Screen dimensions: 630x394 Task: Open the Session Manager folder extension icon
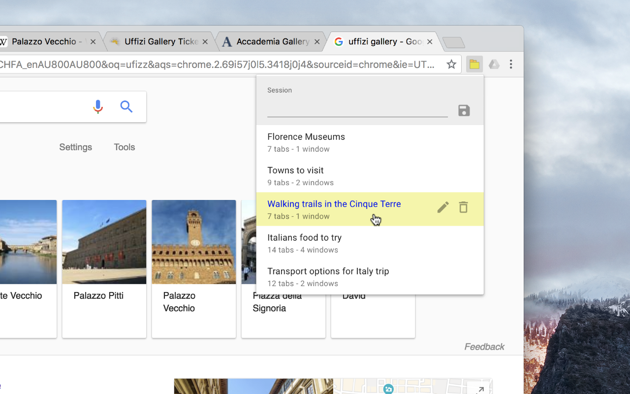click(474, 64)
